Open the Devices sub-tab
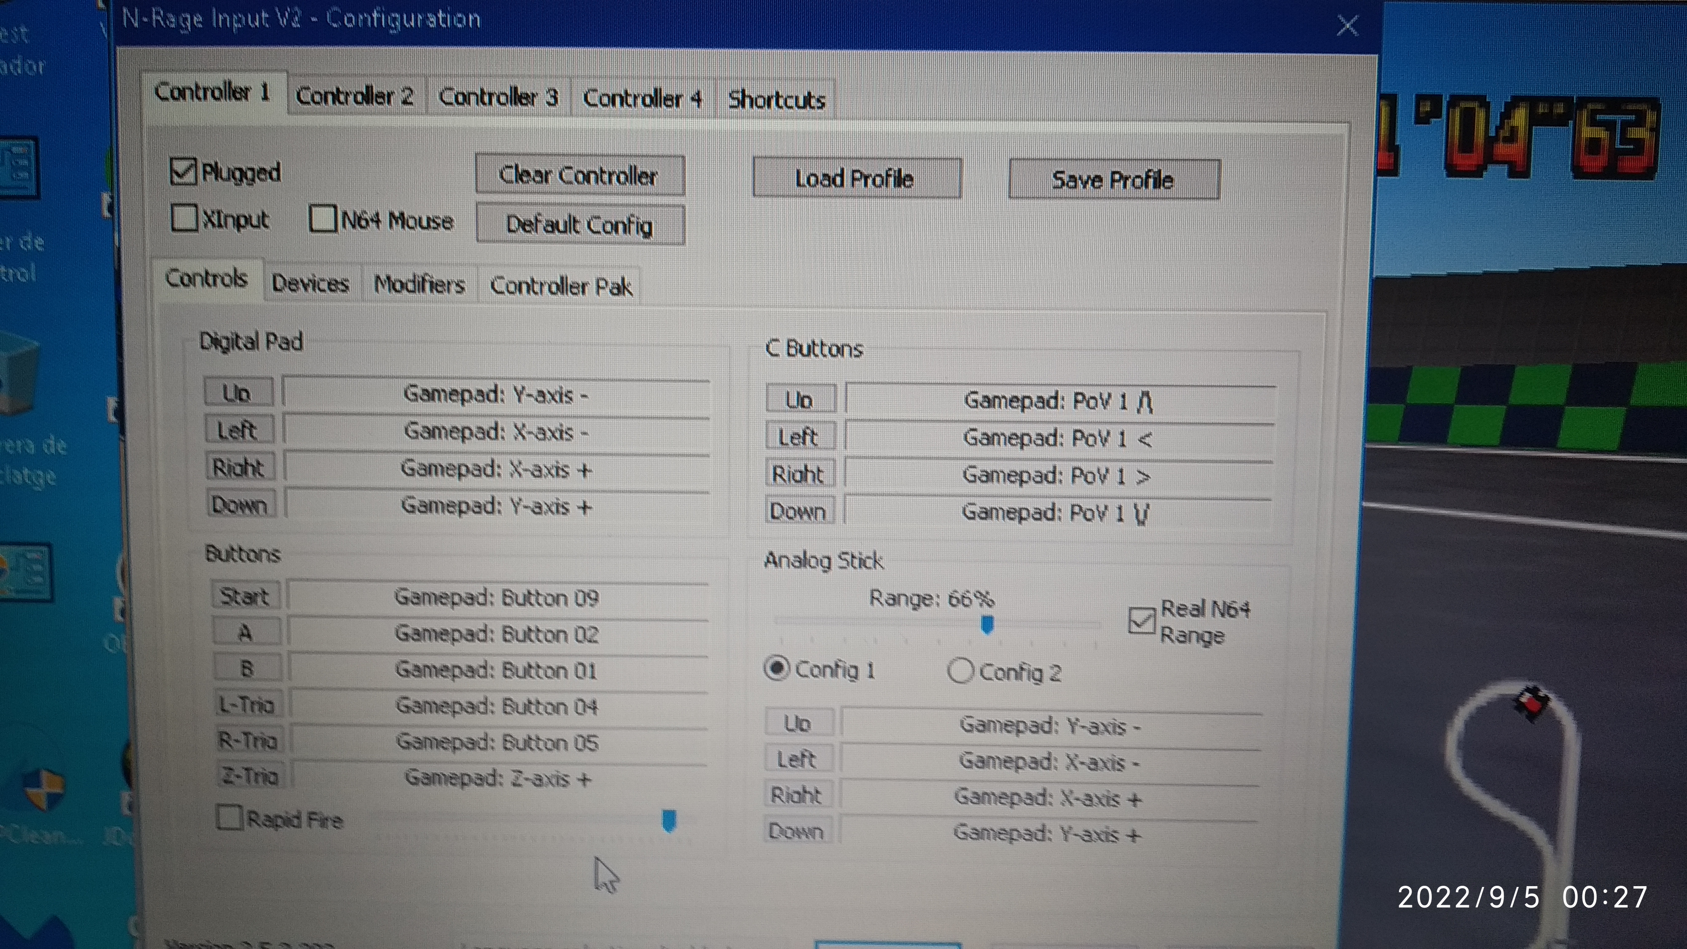This screenshot has height=949, width=1687. [x=310, y=283]
